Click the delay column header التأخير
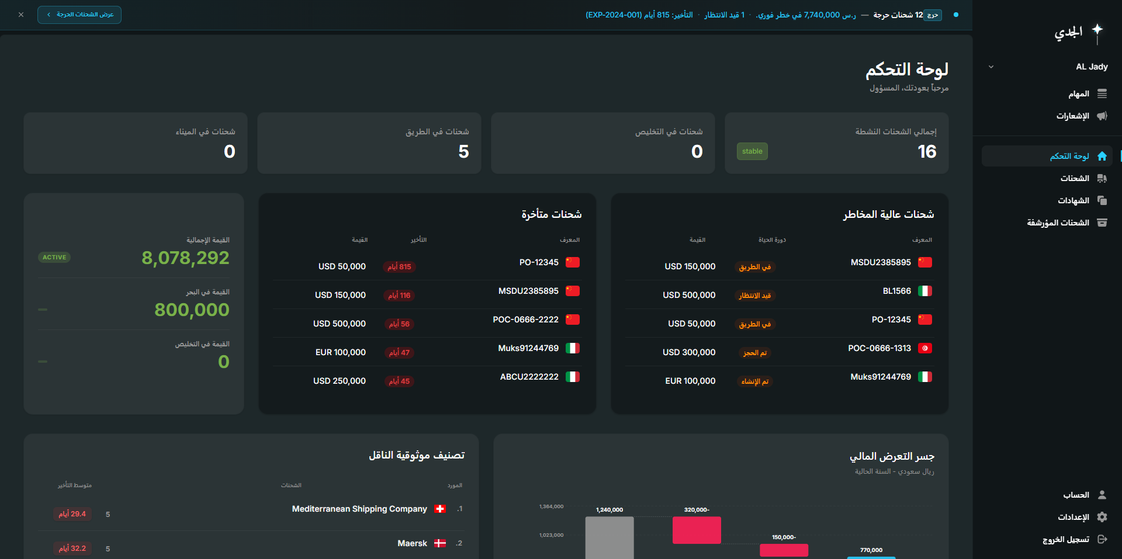1122x559 pixels. pos(418,240)
